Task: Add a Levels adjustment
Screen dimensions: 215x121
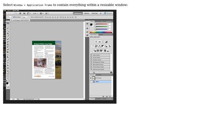Action: (99, 42)
